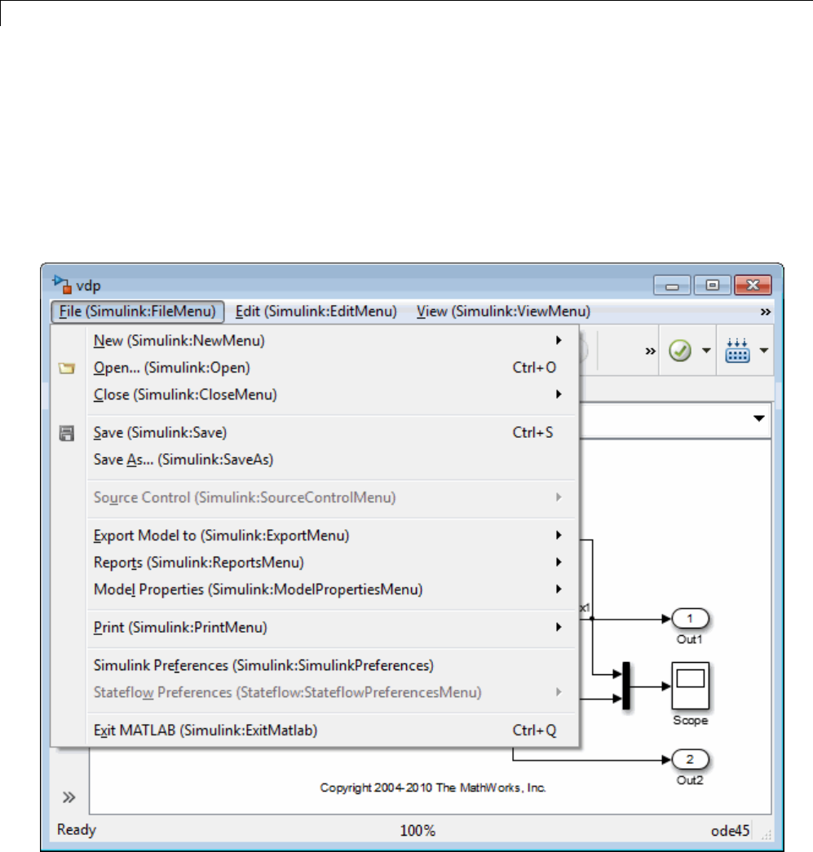The width and height of the screenshot is (813, 852).
Task: Open Reports (Simulink:ReportsMenu) submenu
Action: [332, 563]
